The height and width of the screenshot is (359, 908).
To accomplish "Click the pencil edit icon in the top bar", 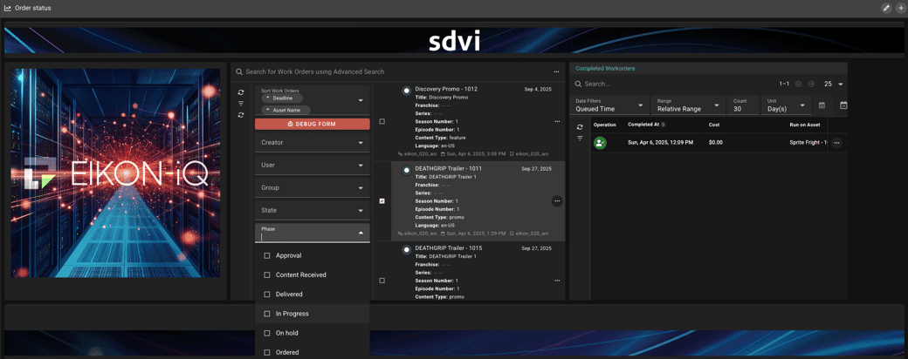I will tap(885, 8).
